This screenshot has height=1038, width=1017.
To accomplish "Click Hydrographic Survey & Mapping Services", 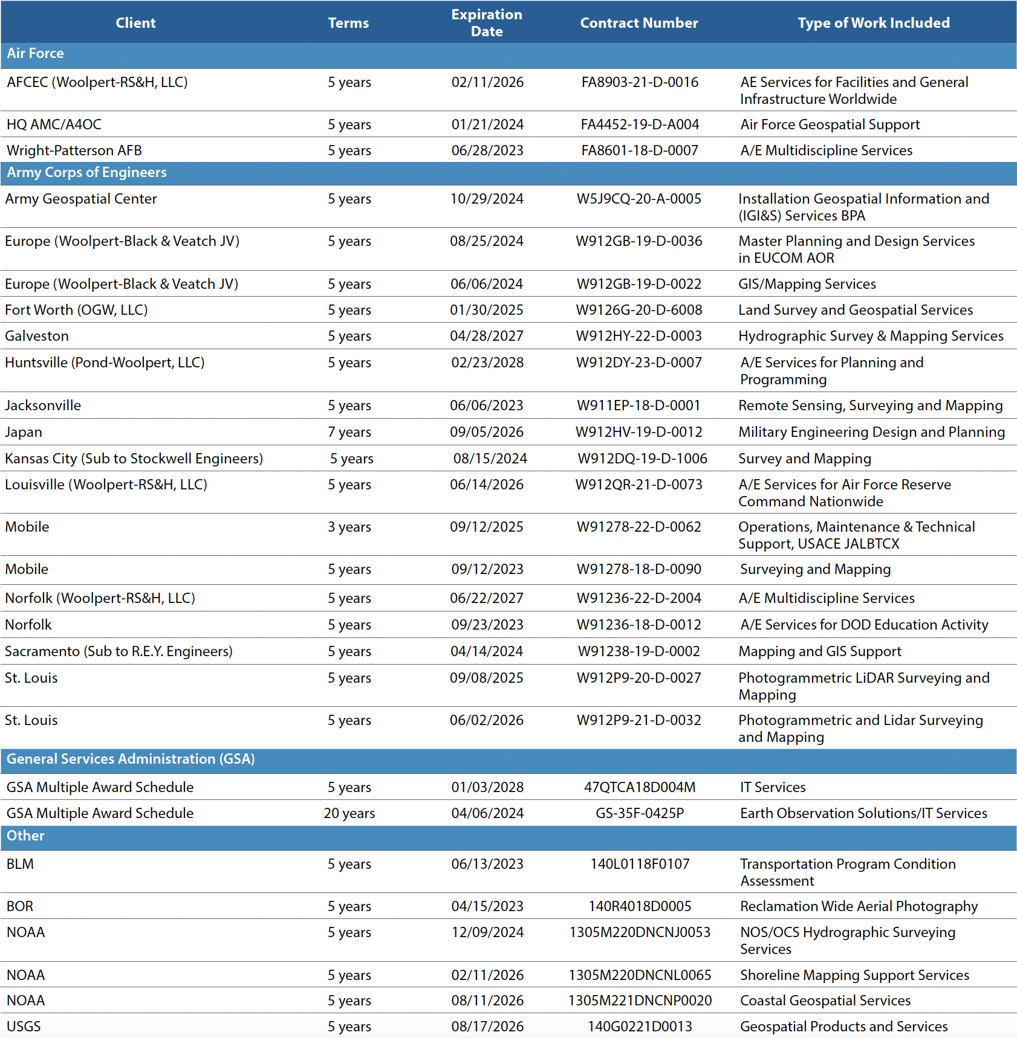I will tap(871, 336).
